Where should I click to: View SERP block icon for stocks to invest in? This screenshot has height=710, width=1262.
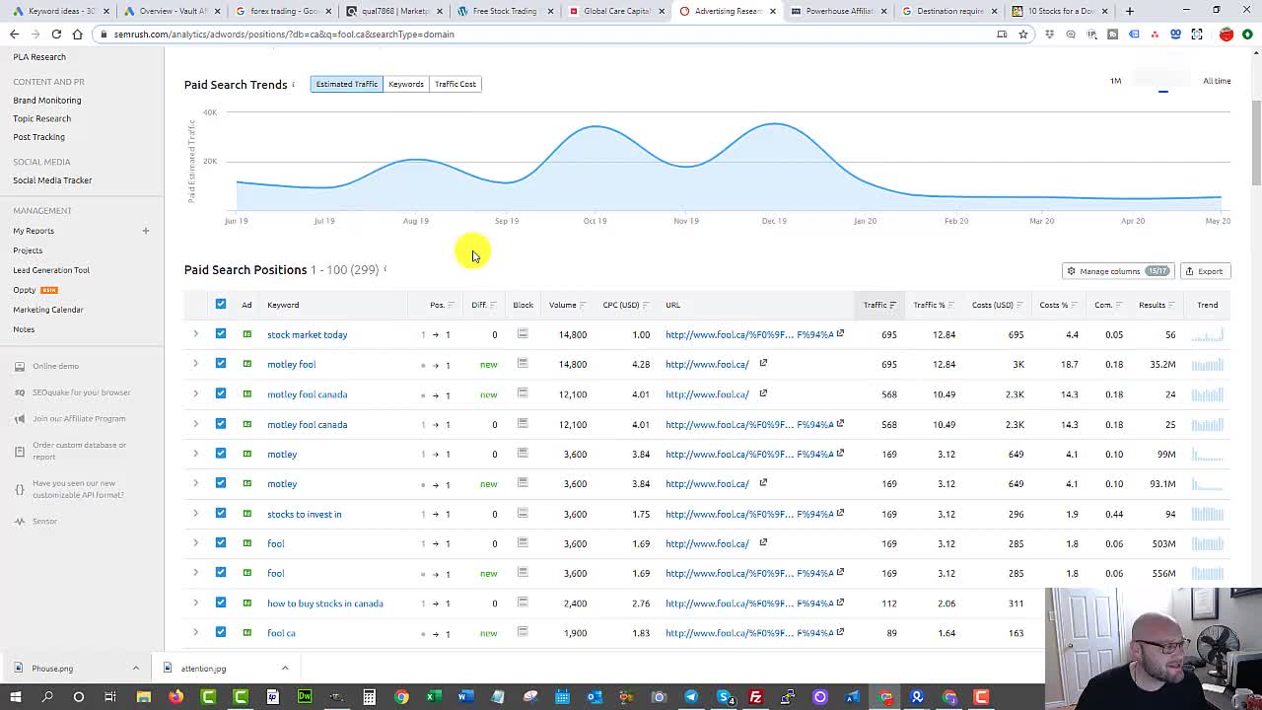523,513
